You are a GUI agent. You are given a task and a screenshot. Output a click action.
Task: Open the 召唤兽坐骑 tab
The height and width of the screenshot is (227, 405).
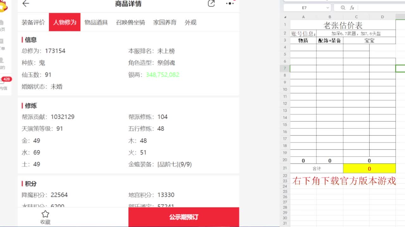tap(130, 22)
